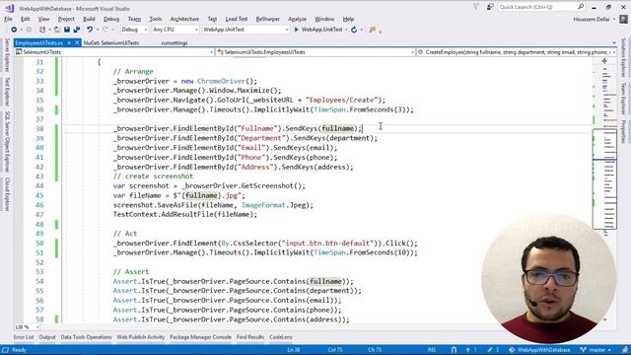Open the CreateEmployee member dropdown
Screen dimensions: 631x355
(x=517, y=52)
